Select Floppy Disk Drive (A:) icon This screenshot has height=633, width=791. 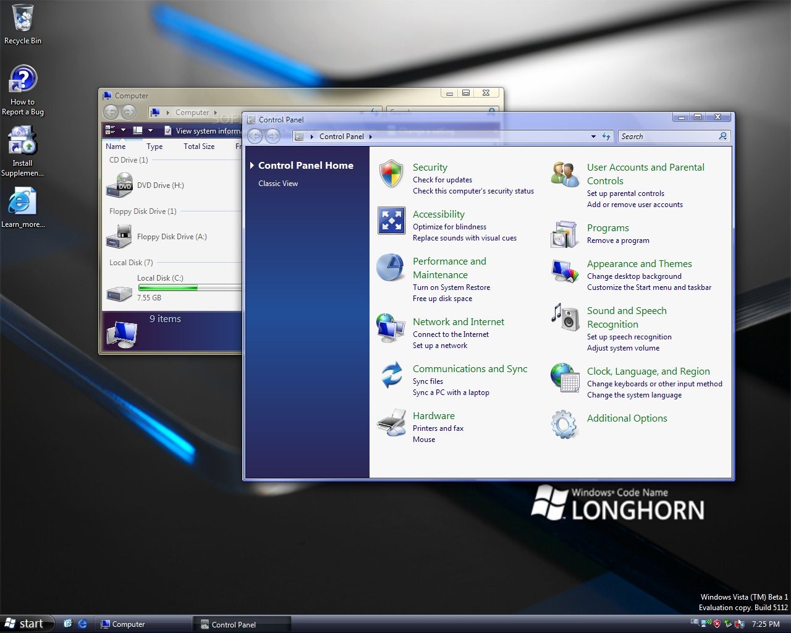[x=119, y=237]
